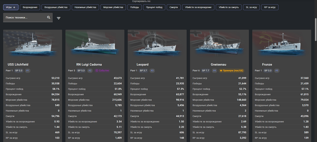Click respawns value 84,334 on Litchfield

(x=55, y=94)
